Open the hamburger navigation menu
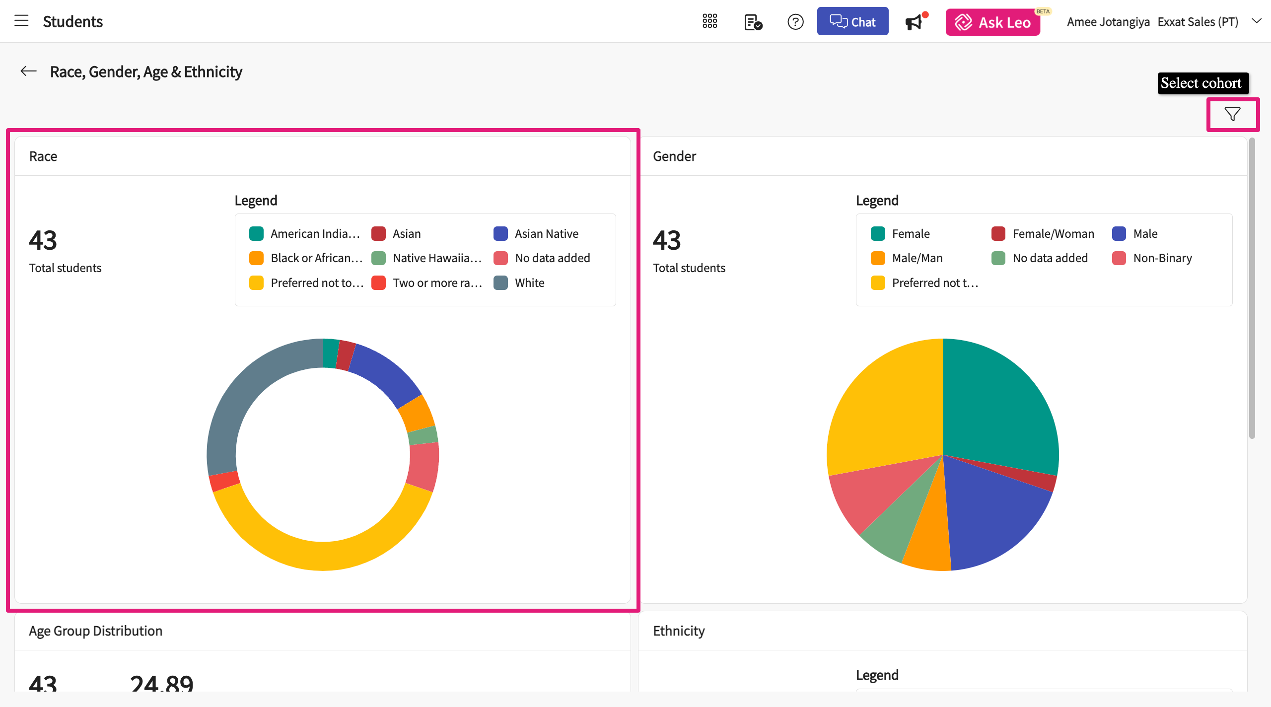This screenshot has width=1271, height=707. 21,21
